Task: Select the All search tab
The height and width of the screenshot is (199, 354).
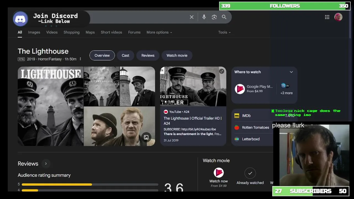Action: 20,32
